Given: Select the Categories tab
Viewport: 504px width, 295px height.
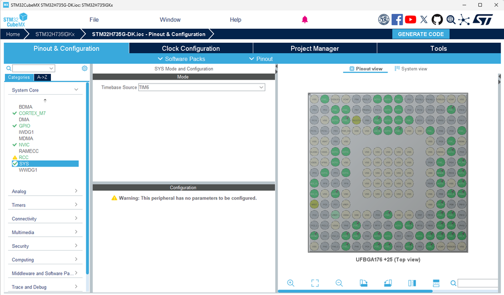Looking at the screenshot, I should tap(19, 78).
